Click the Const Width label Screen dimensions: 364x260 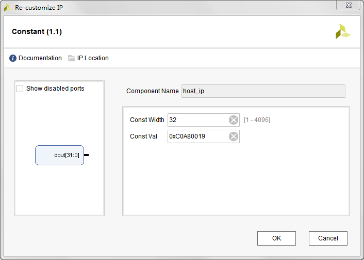pyautogui.click(x=147, y=120)
